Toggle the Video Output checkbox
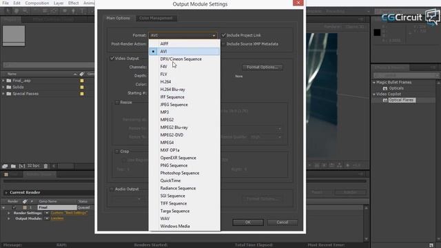Viewport: 441px width, 248px height. point(112,59)
